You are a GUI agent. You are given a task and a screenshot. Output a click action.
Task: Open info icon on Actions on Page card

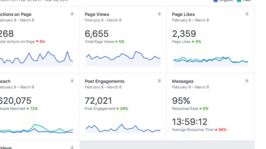(72, 14)
